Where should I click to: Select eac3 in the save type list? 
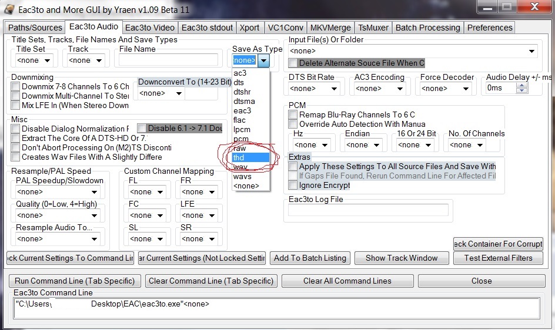[x=250, y=111]
